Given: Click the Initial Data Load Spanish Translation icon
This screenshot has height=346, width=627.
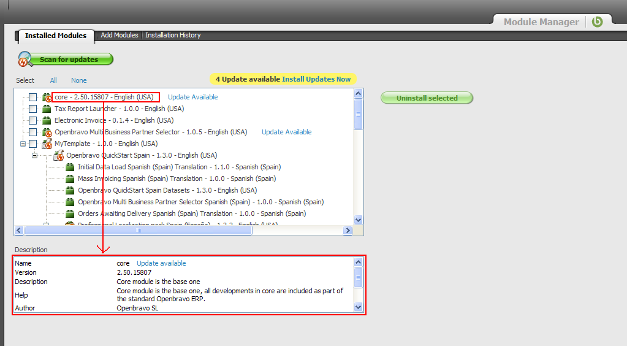Looking at the screenshot, I should [70, 167].
